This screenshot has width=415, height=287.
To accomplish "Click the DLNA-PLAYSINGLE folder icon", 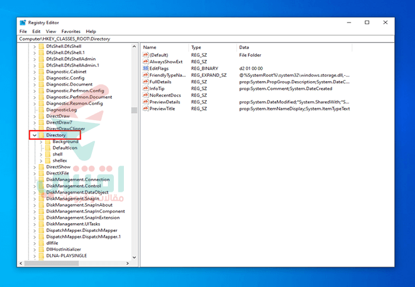I will (41, 256).
